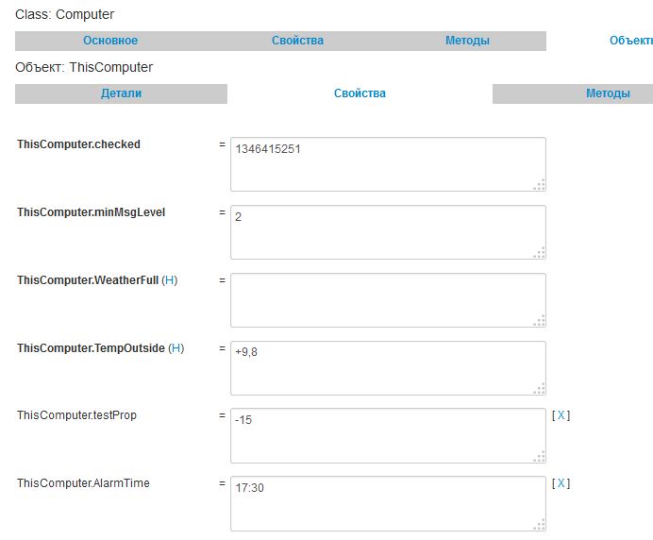653x540 pixels.
Task: Open the class Методы tab
Action: (x=467, y=41)
